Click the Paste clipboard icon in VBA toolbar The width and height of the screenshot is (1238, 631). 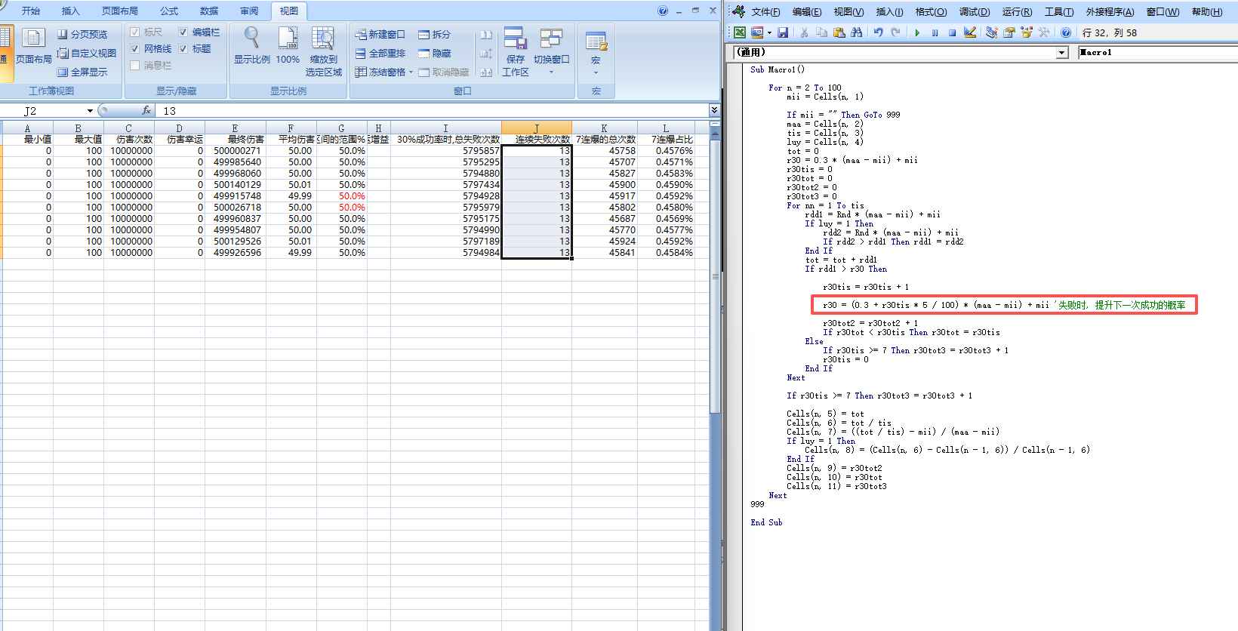(x=839, y=32)
